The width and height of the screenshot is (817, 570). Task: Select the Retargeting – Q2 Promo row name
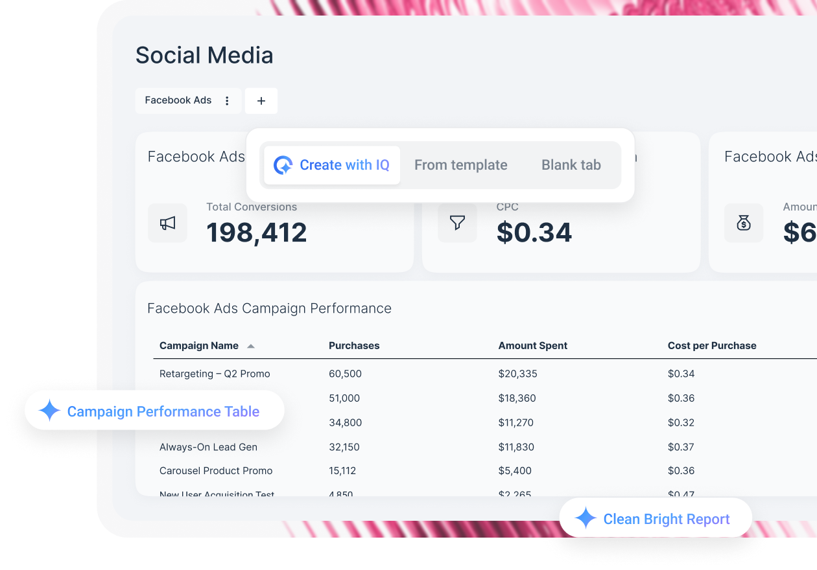(215, 374)
